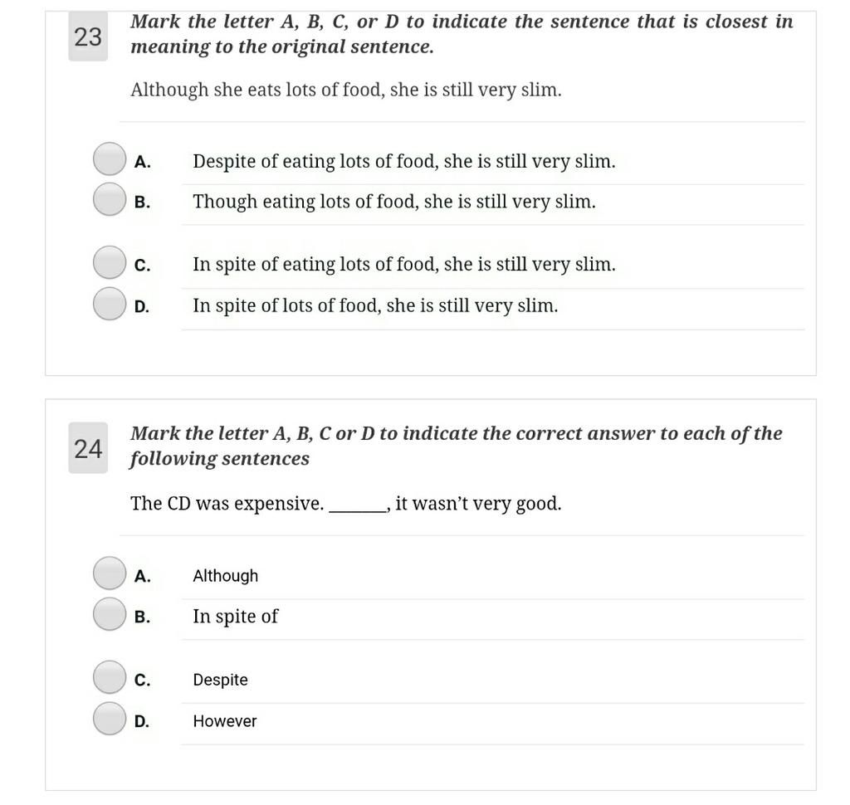This screenshot has height=805, width=850.
Task: Choose radio button D for question 24
Action: coord(110,718)
